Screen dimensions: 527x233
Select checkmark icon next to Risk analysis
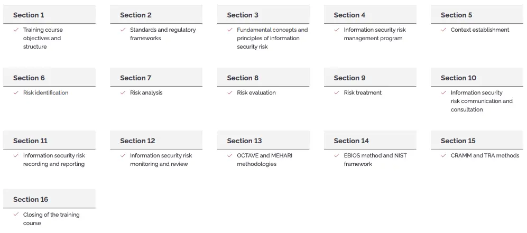pos(123,92)
